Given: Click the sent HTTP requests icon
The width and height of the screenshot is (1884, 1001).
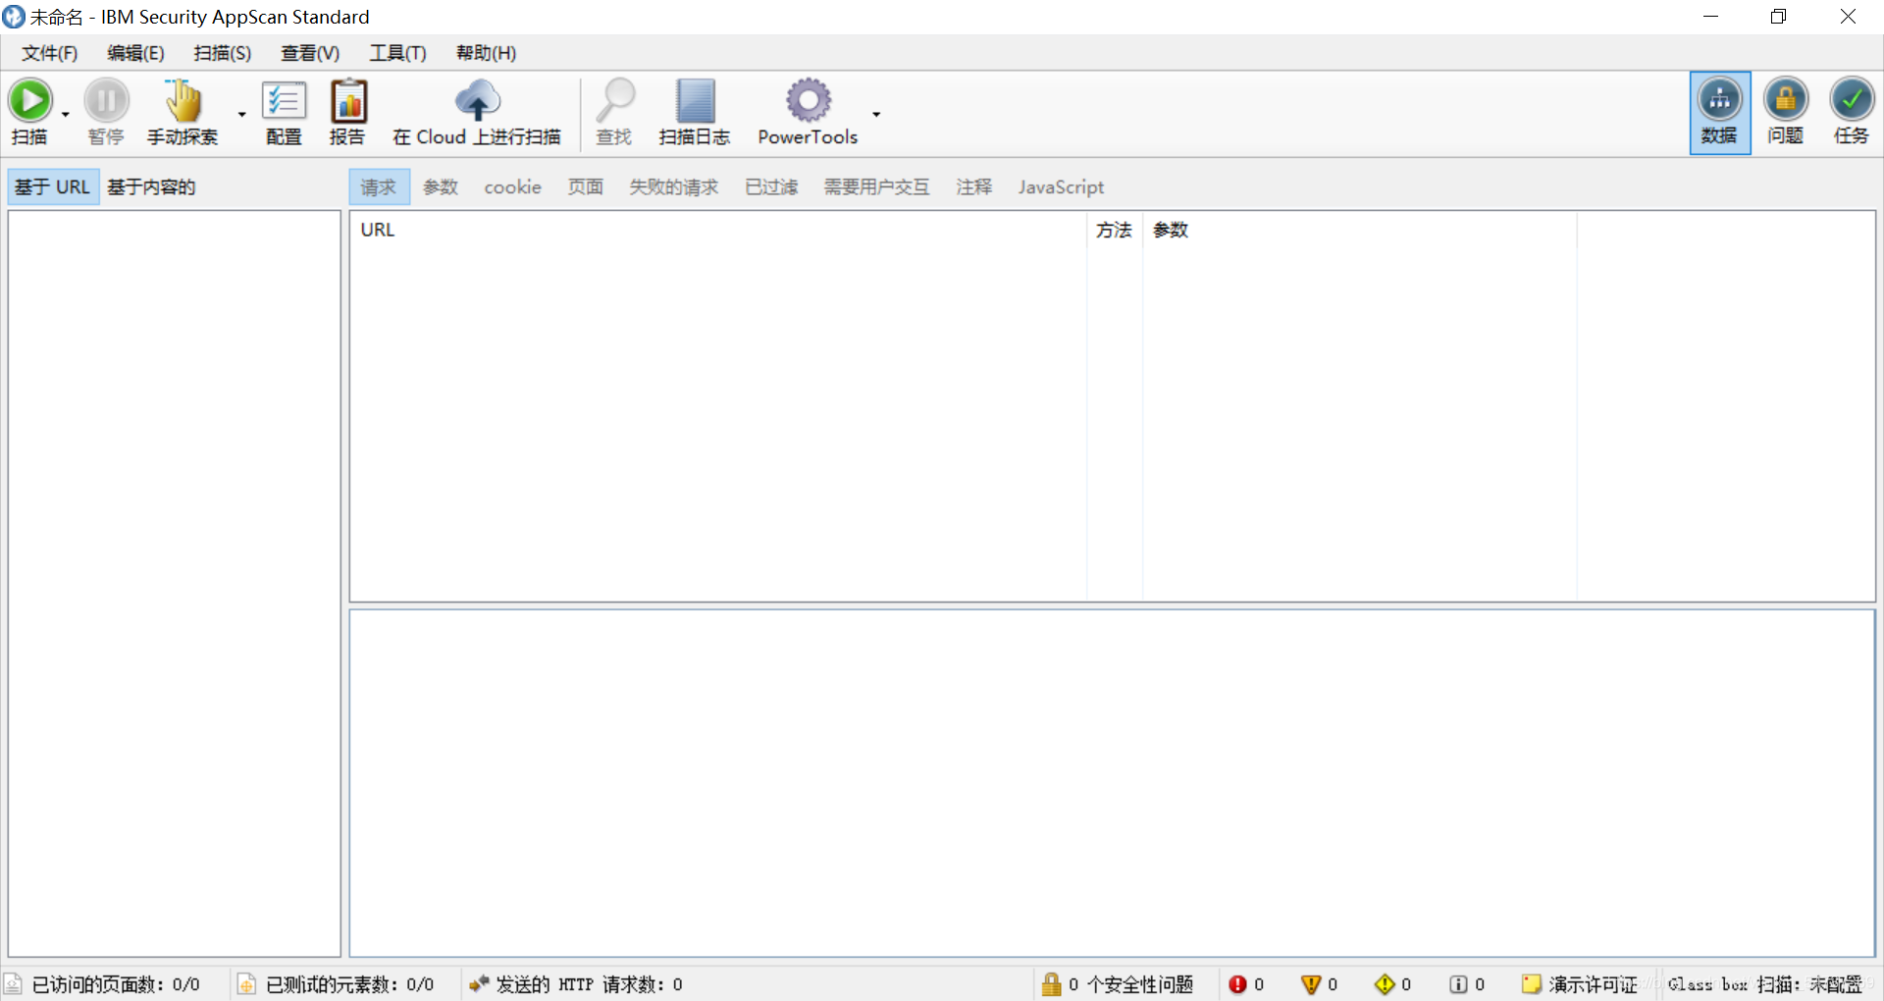Looking at the screenshot, I should (478, 983).
